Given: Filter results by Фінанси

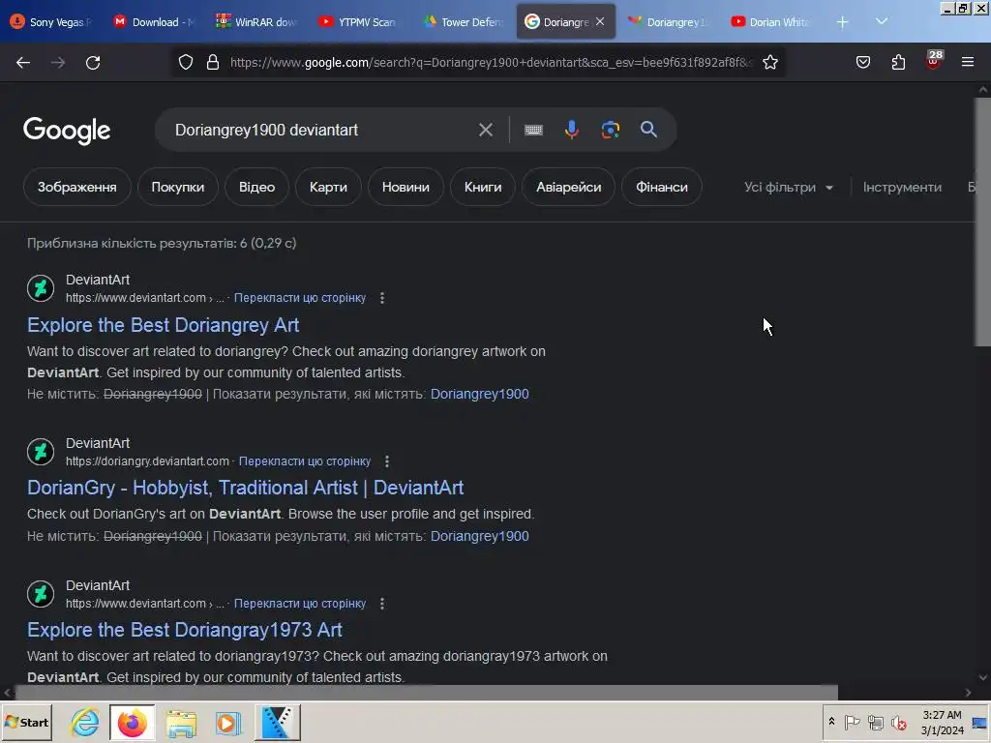Looking at the screenshot, I should coord(662,187).
